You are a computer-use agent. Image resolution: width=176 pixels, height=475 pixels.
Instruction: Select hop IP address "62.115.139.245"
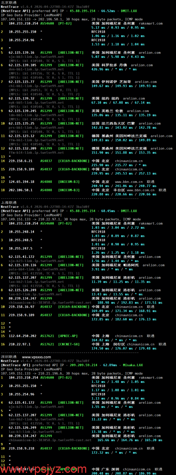23,111
